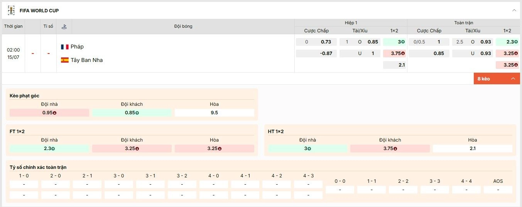This screenshot has width=522, height=207.
Task: Click the Tỉ số column header
Action: tap(48, 27)
